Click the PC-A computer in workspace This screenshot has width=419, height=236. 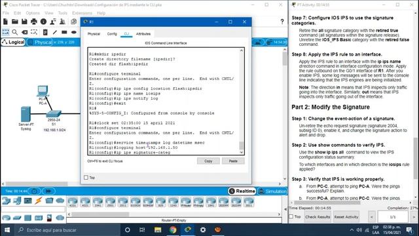pos(43,91)
